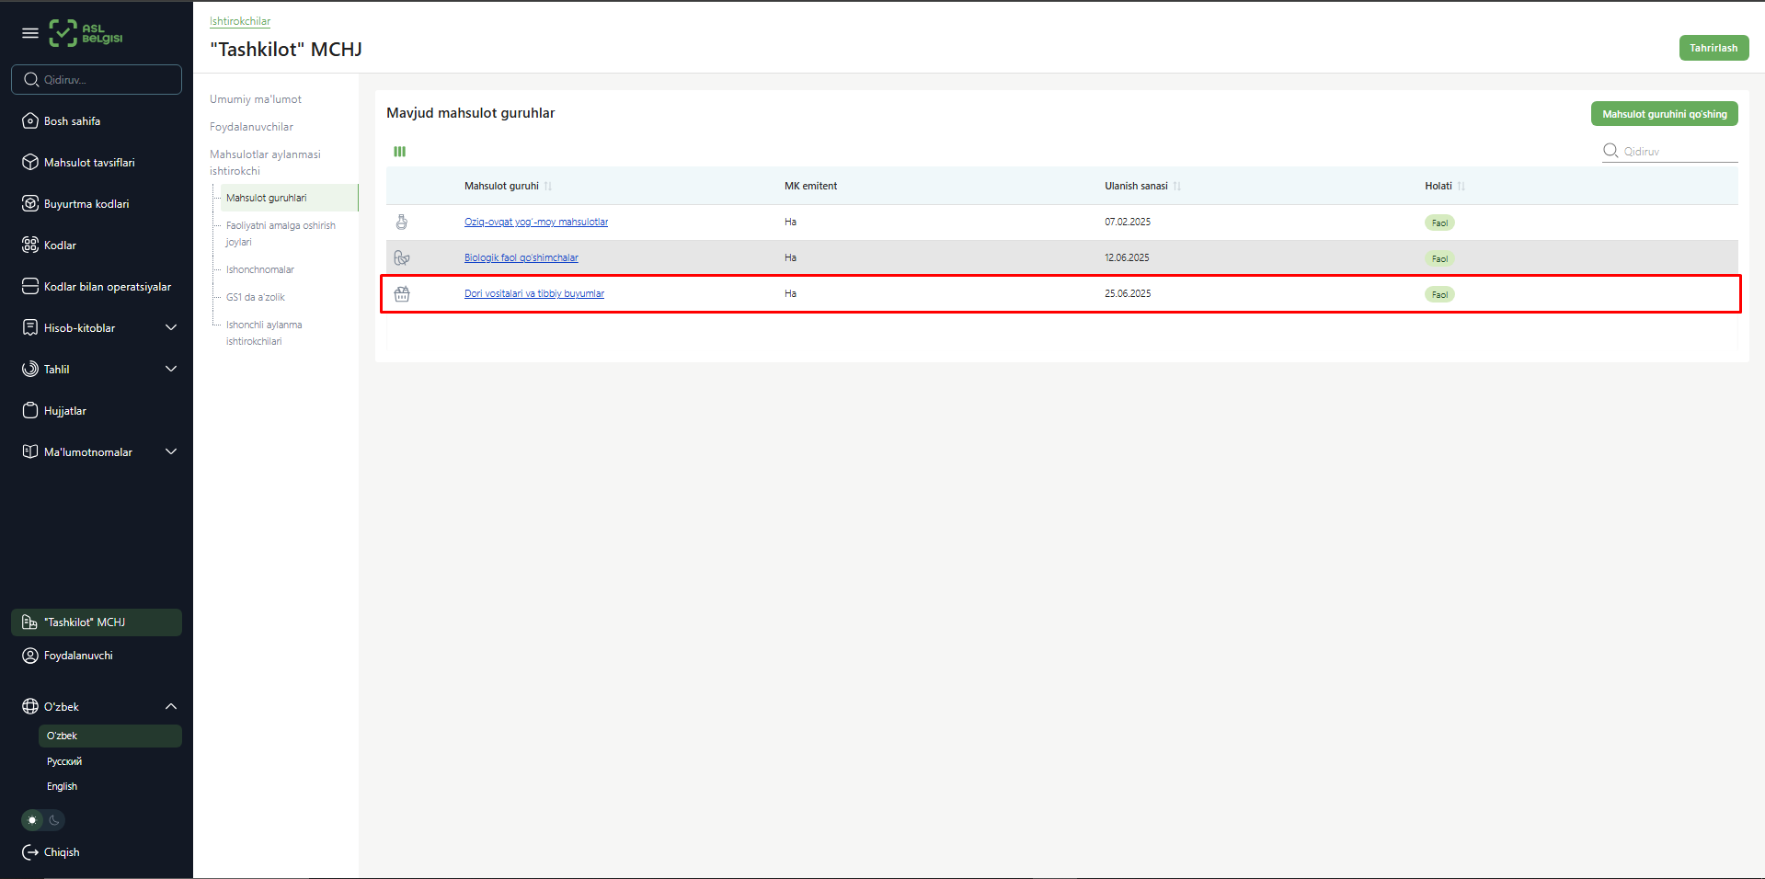The width and height of the screenshot is (1765, 879).
Task: Select the dark theme moon toggle
Action: (x=54, y=820)
